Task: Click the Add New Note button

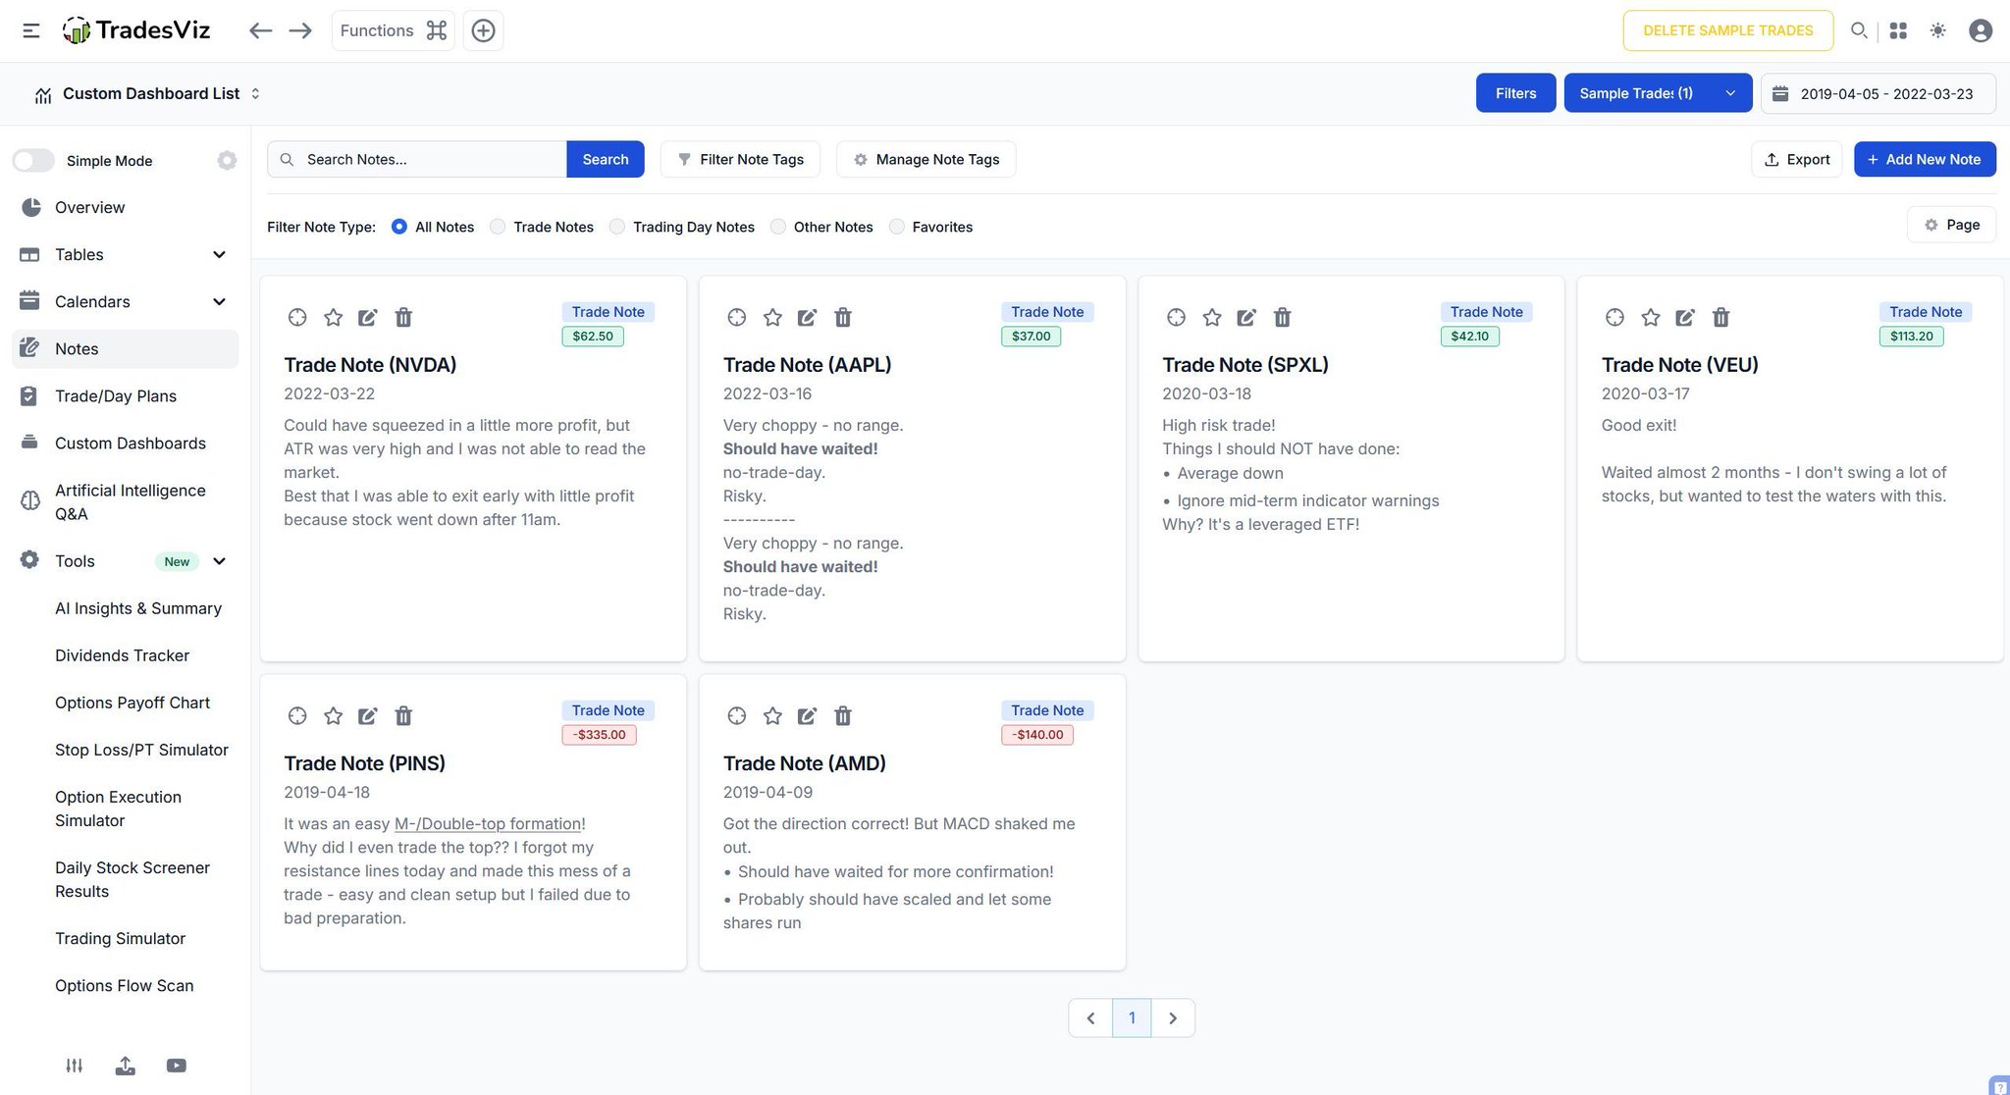Action: tap(1924, 159)
